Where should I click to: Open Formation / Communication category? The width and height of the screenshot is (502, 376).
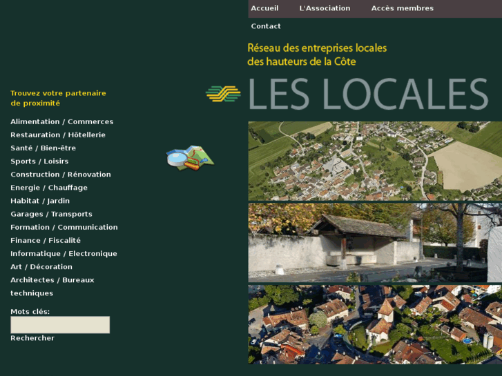[64, 227]
